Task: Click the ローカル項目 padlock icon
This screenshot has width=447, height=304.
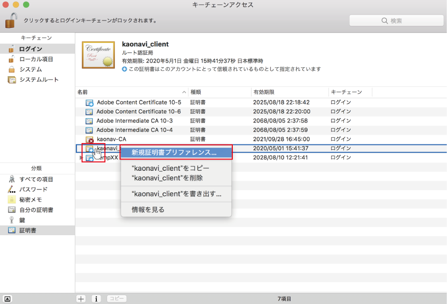Action: coord(11,59)
